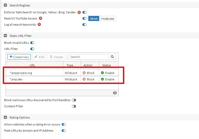The height and width of the screenshot is (139, 199).
Task: Toggle Block invalid URLs switch
Action: click(x=32, y=43)
